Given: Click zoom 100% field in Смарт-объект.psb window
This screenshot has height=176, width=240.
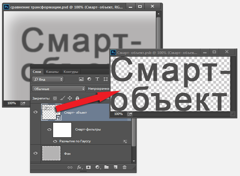Looking at the screenshot, I should click(x=118, y=114).
